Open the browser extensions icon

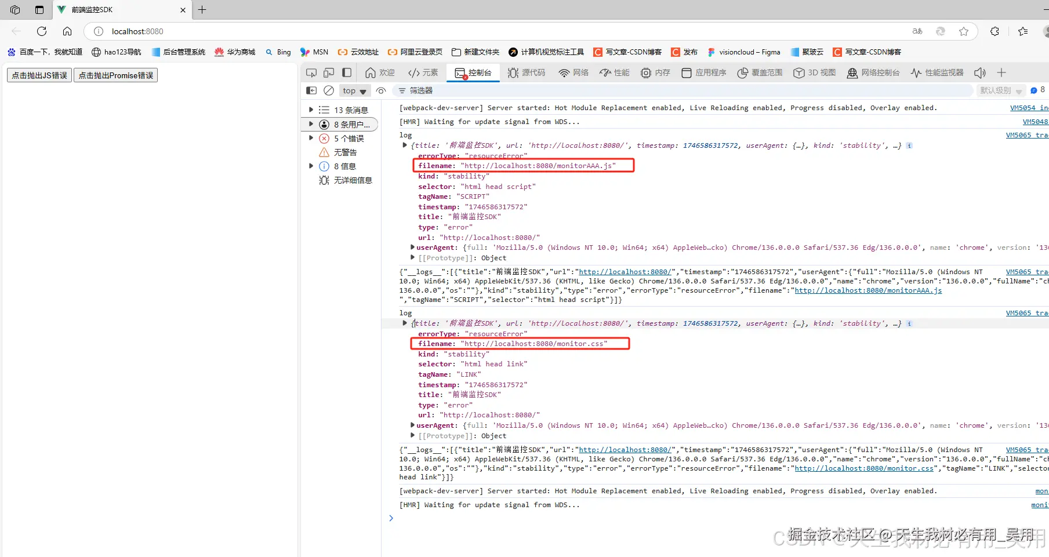point(995,31)
